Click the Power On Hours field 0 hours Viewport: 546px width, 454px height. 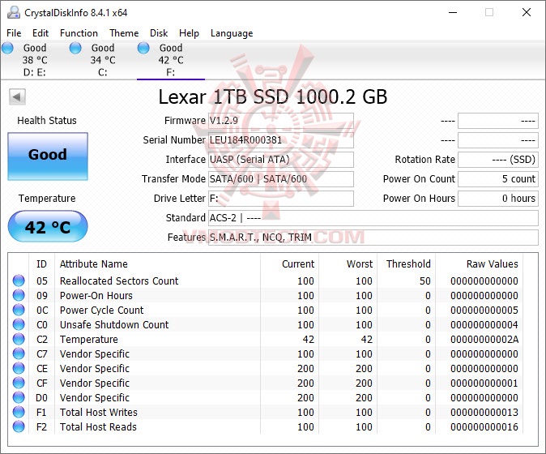[x=498, y=199]
